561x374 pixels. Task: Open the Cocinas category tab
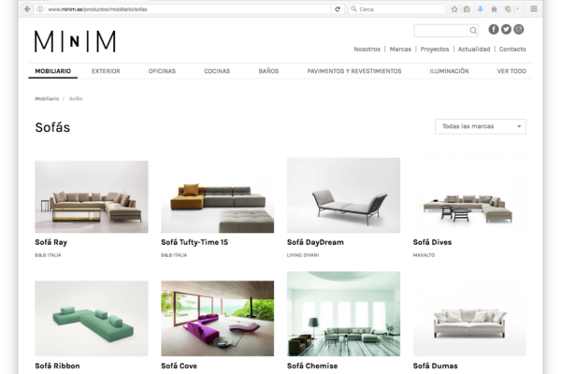(217, 71)
